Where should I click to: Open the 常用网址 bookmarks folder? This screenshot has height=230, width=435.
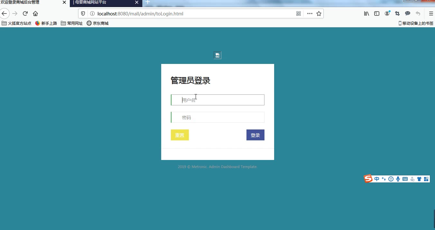pyautogui.click(x=72, y=23)
